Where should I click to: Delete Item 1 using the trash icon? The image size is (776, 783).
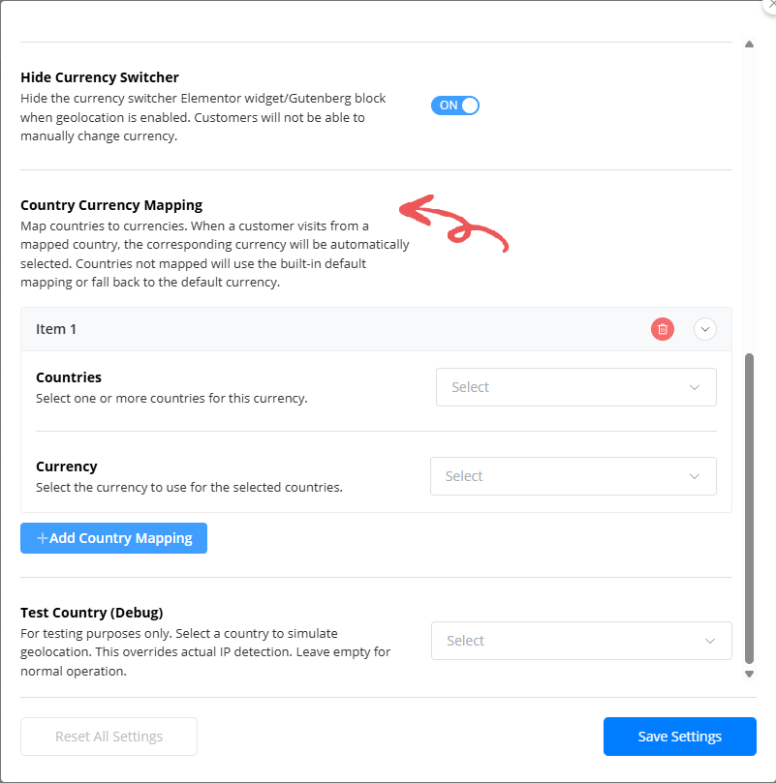click(x=662, y=329)
